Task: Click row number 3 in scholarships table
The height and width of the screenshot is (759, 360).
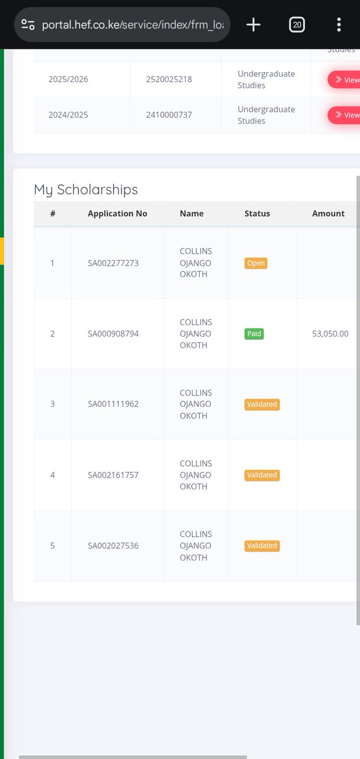Action: [52, 404]
